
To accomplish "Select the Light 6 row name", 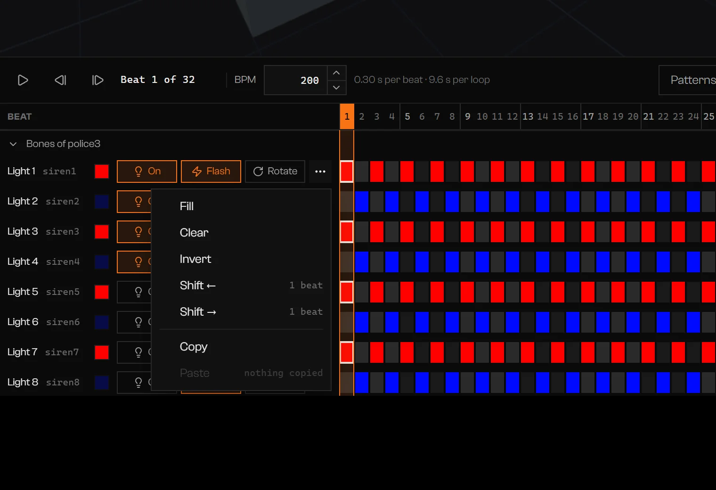I will coord(23,322).
